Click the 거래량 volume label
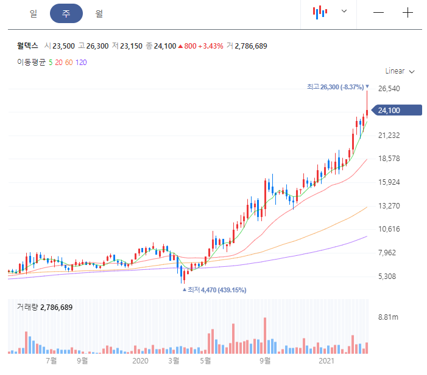The width and height of the screenshot is (427, 375). tap(27, 308)
